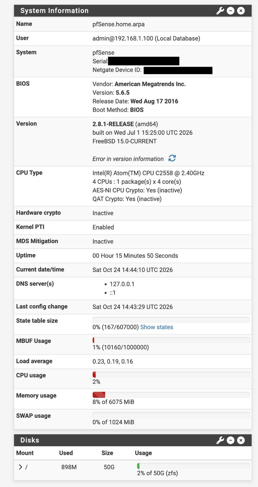This screenshot has height=487, width=258.
Task: Select BIOS release date Wed Aug 17 2016
Action: (x=154, y=101)
